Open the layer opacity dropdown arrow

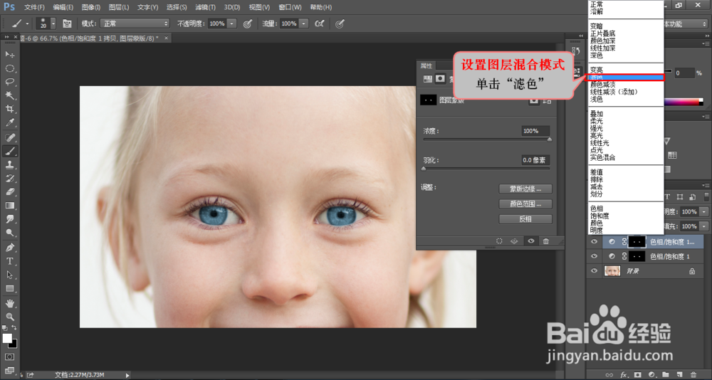coord(704,211)
